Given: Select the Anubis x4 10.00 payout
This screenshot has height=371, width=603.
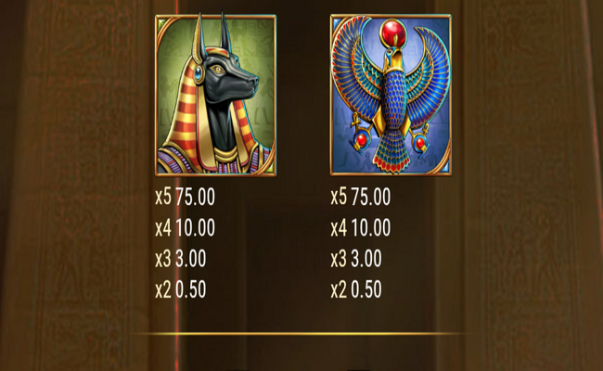Looking at the screenshot, I should pyautogui.click(x=185, y=227).
